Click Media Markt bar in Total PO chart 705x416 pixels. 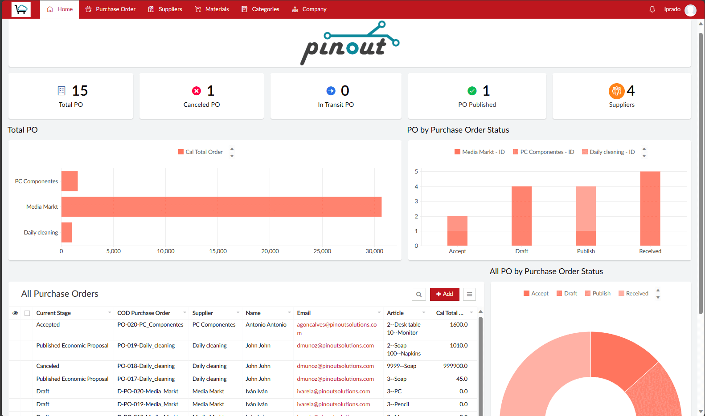click(221, 207)
